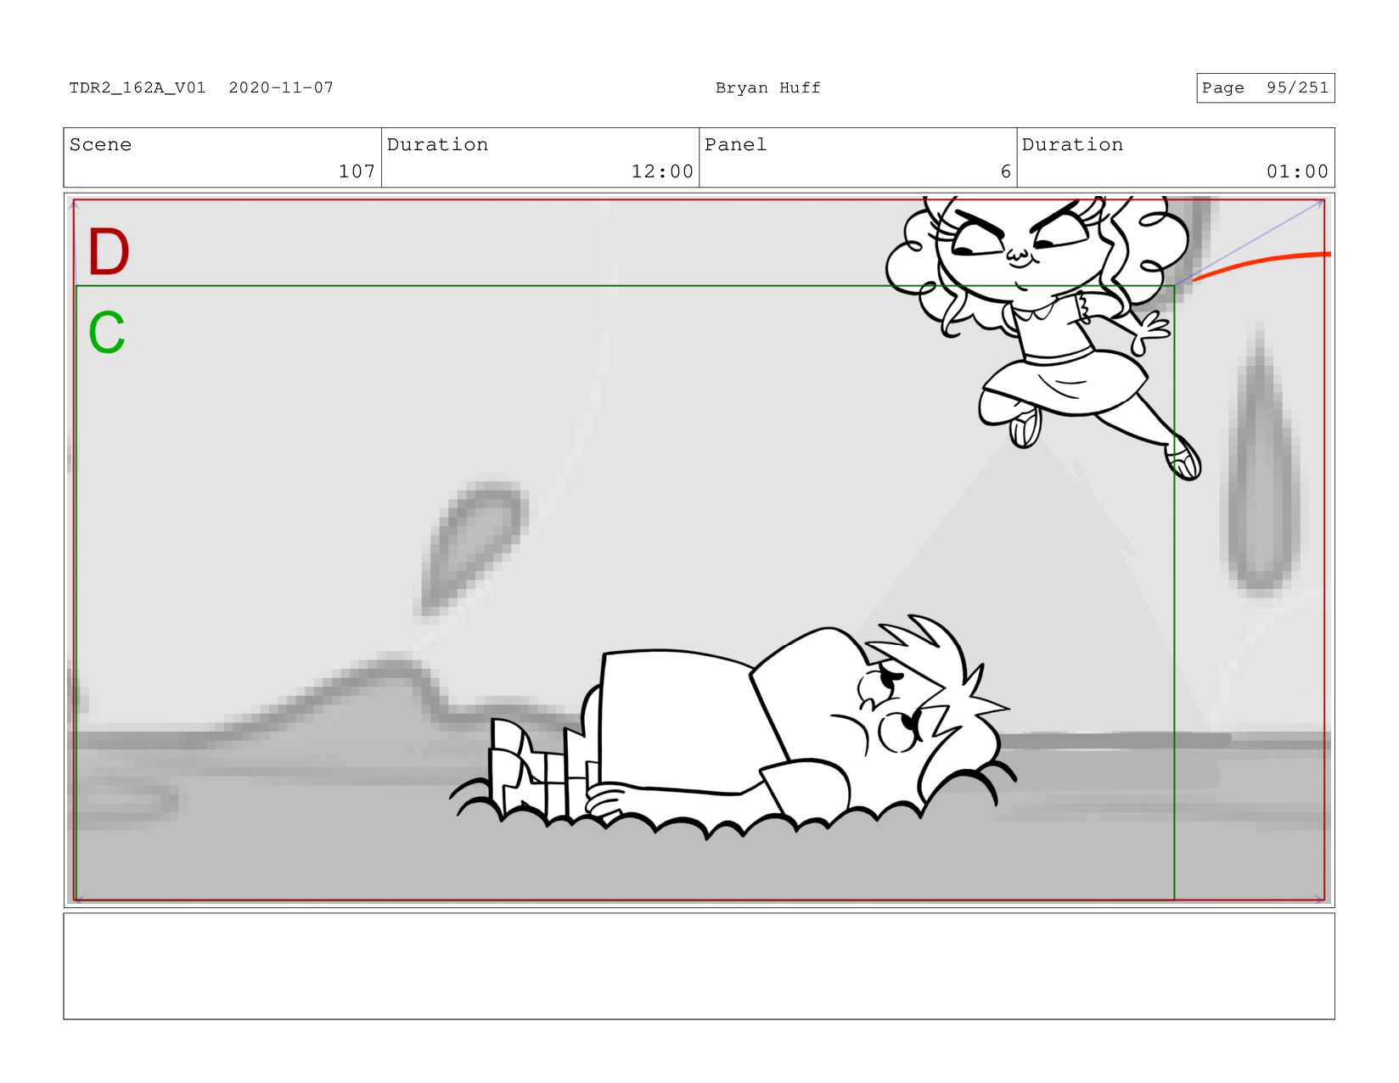Screen dimensions: 1399x1083
Task: Select the Panel label
Action: (x=735, y=144)
